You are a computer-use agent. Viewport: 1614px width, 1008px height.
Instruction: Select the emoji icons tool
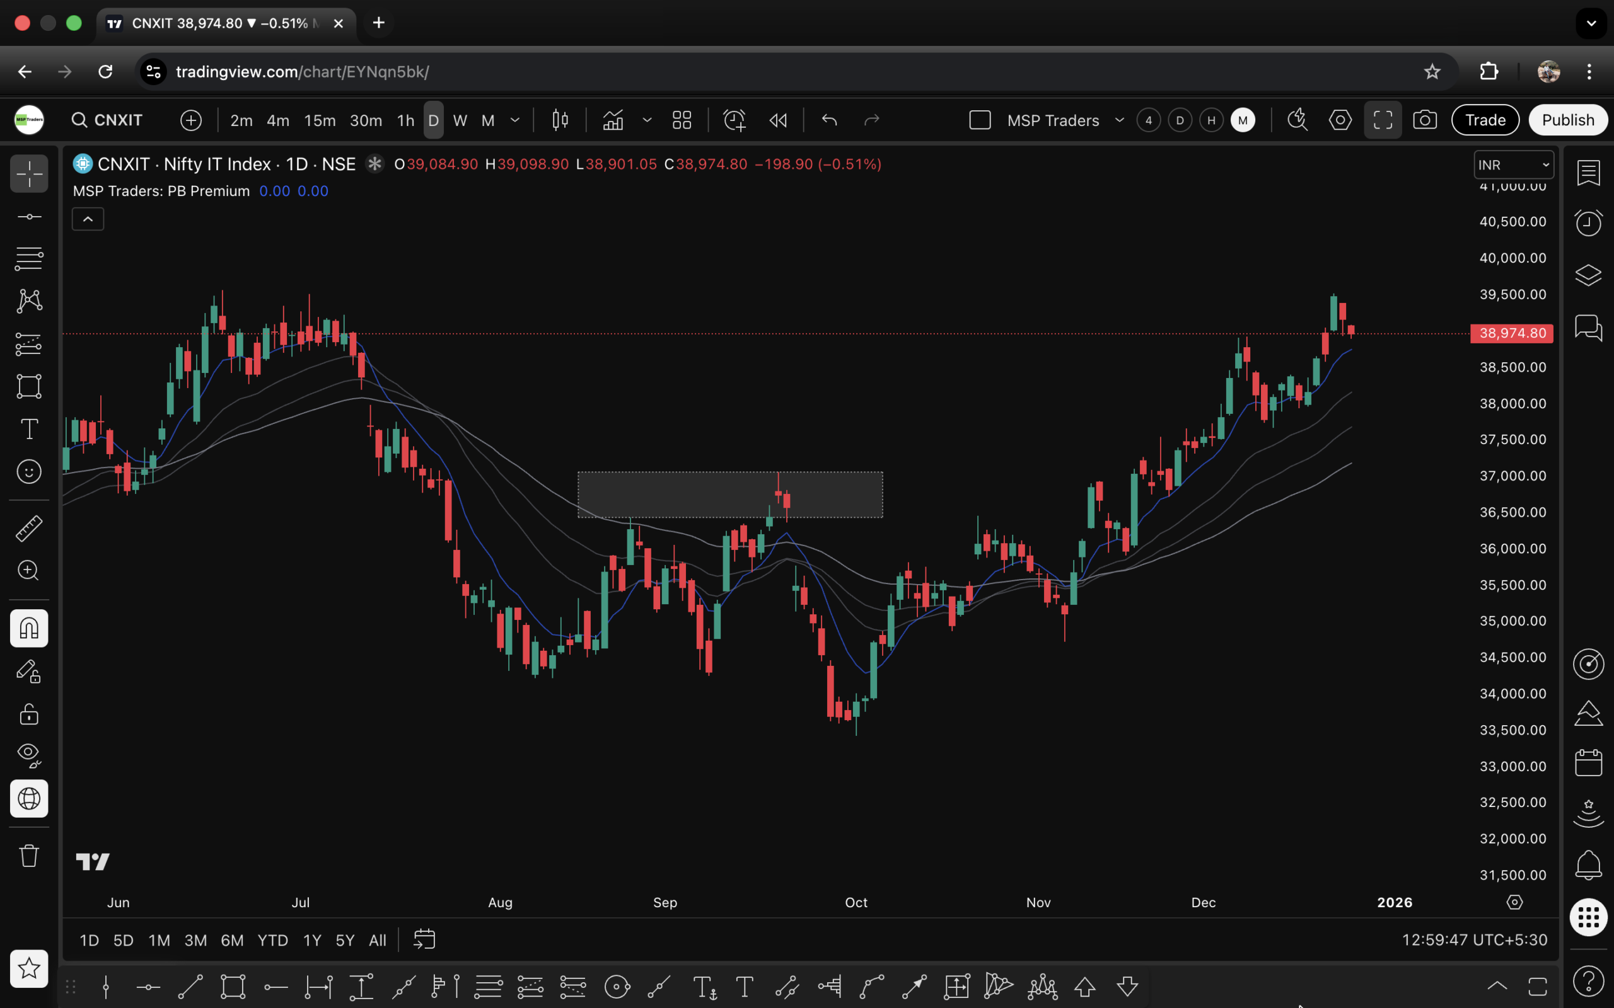tap(28, 472)
